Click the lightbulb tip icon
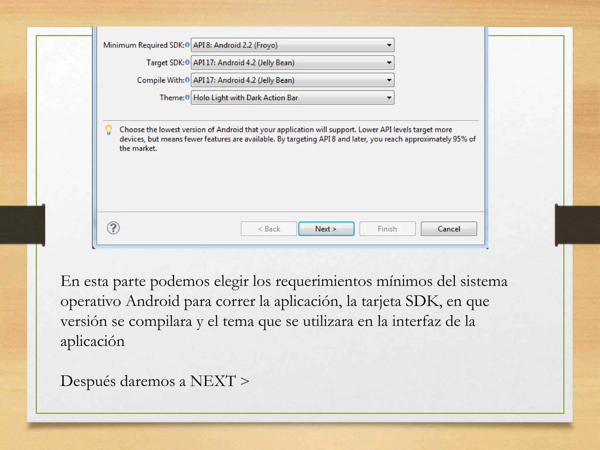 click(109, 130)
